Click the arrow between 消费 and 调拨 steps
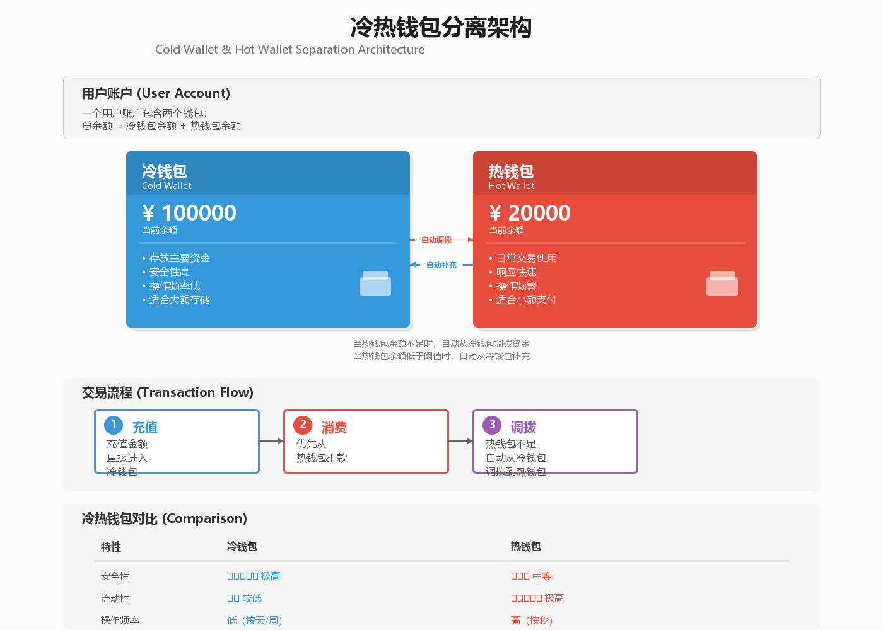 tap(460, 441)
